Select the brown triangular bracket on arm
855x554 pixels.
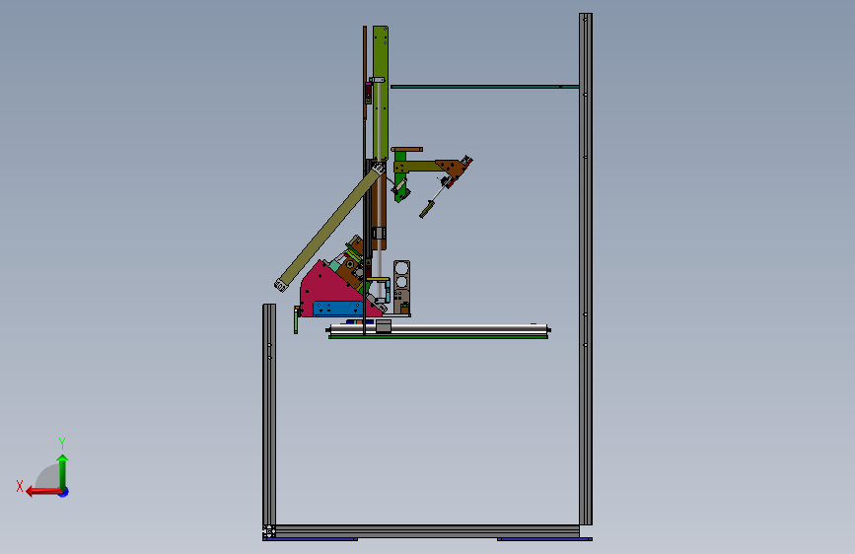point(453,168)
